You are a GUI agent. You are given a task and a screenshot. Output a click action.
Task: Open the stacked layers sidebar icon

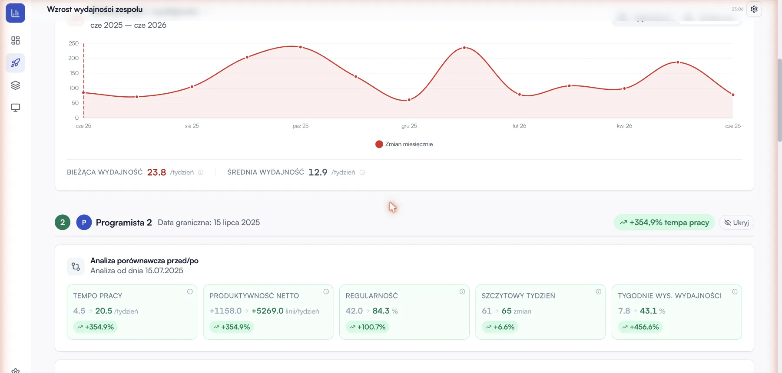click(x=15, y=85)
